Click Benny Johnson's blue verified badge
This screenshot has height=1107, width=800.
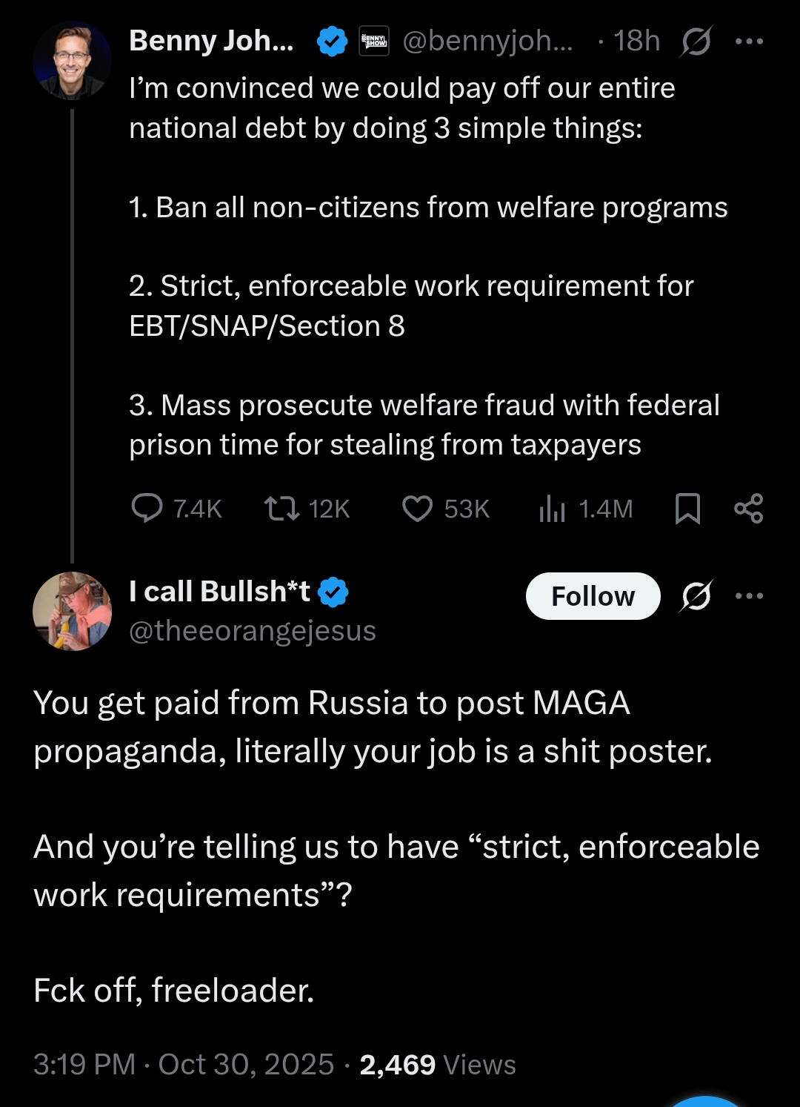332,42
